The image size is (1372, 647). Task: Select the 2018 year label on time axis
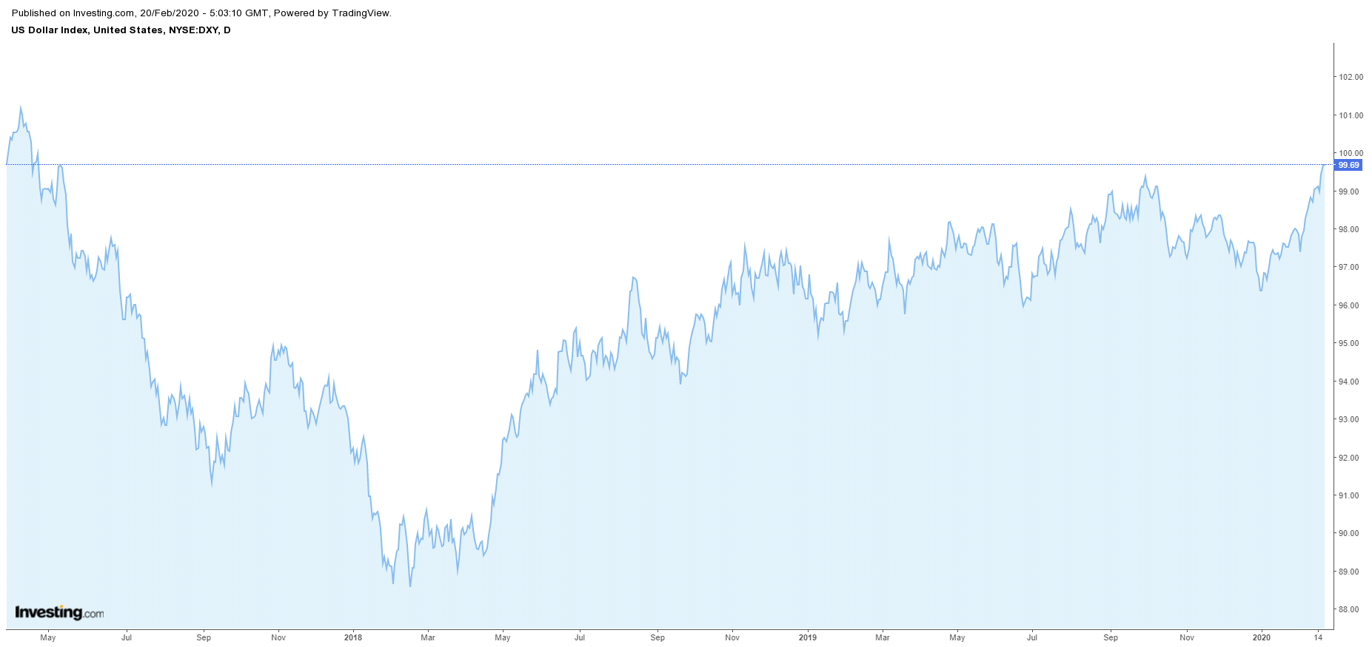353,637
